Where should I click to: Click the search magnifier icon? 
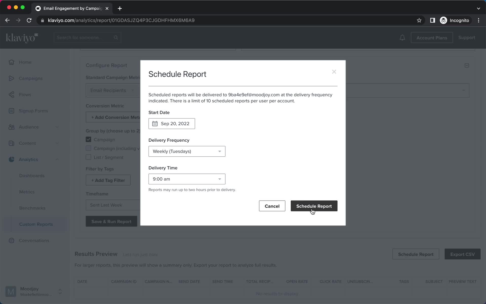coord(116,37)
